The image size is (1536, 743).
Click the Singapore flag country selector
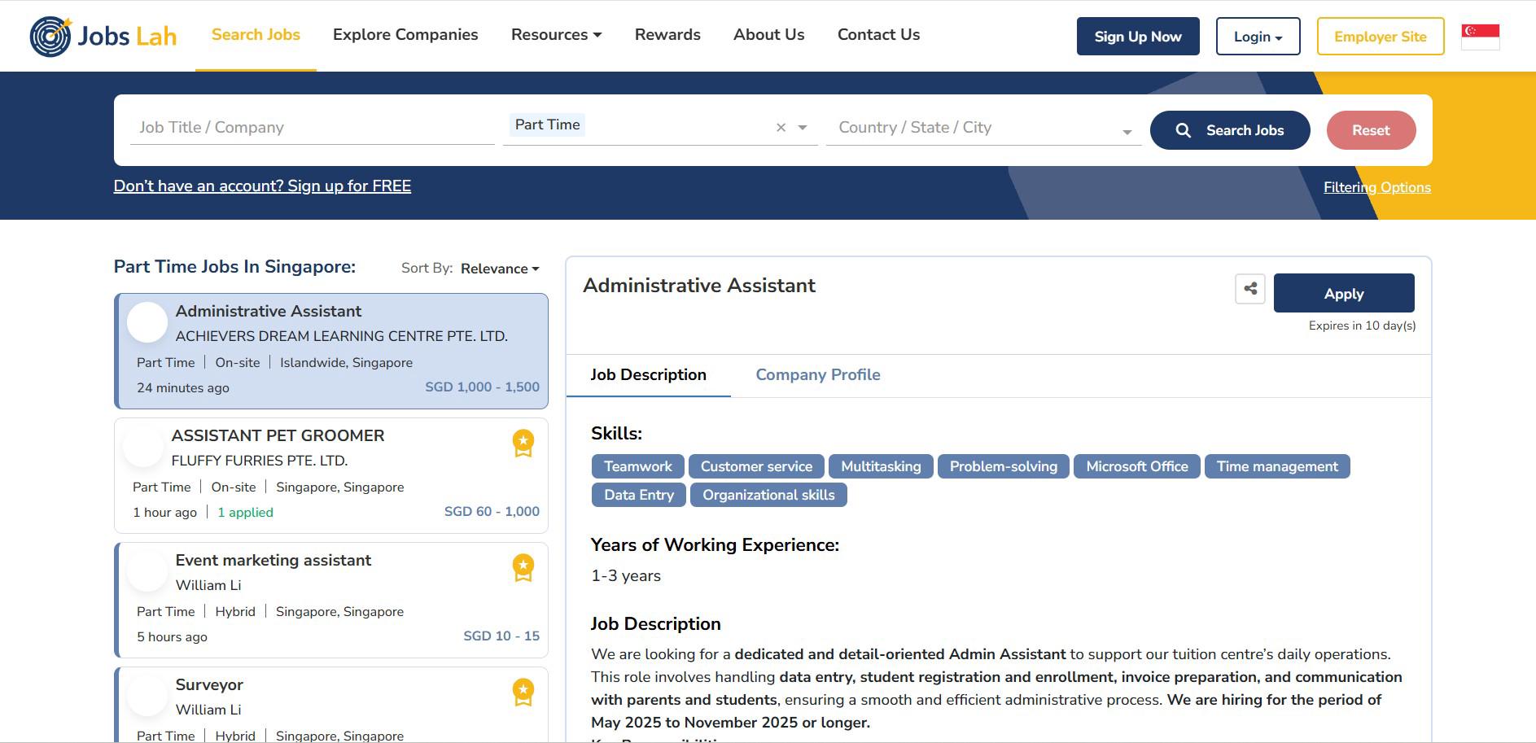tap(1480, 37)
